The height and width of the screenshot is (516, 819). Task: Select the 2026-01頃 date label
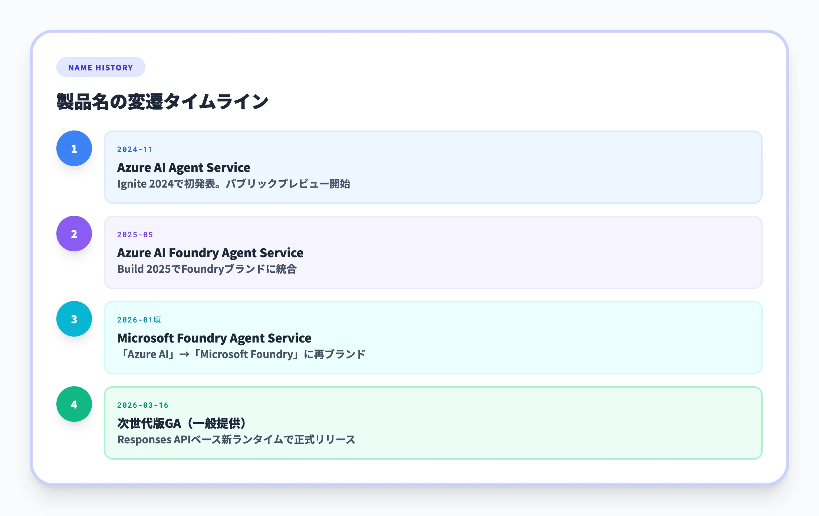[x=139, y=320]
